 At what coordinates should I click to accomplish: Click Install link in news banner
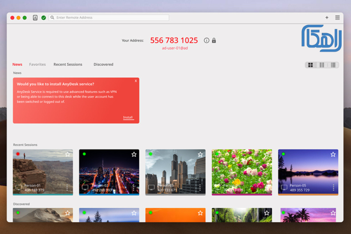click(x=128, y=117)
